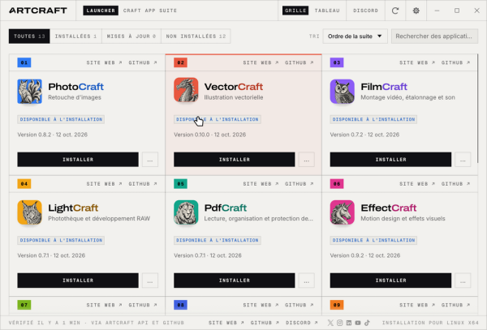This screenshot has height=330, width=487.
Task: Install PdfCraft
Action: [x=235, y=281]
